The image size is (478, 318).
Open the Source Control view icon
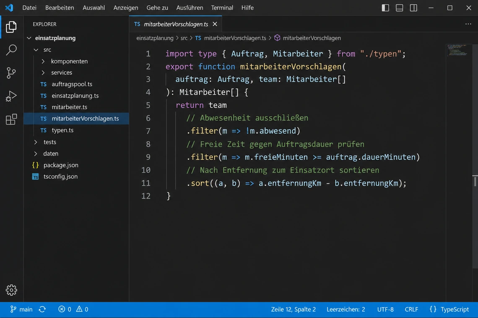coord(11,73)
